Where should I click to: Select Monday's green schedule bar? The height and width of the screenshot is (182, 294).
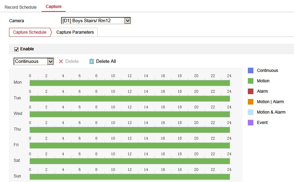point(130,83)
